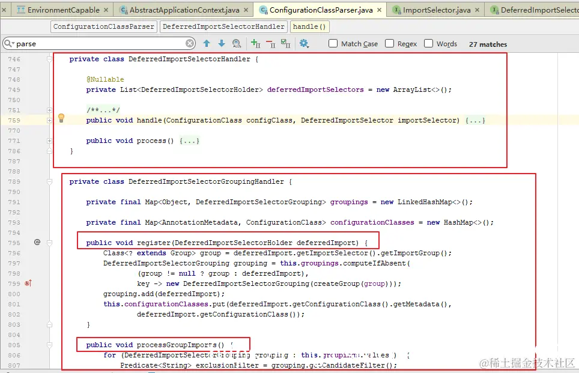579x373 pixels.
Task: Click LinkedHashMap constructor on line 791
Action: tap(425, 202)
